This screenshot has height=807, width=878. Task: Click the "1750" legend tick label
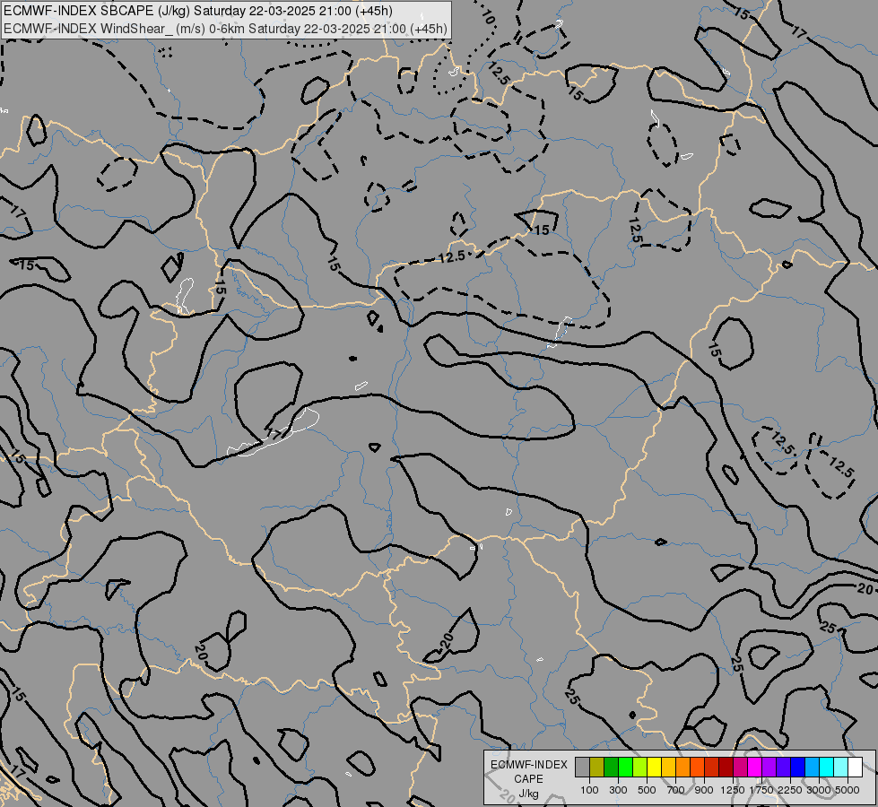point(761,790)
